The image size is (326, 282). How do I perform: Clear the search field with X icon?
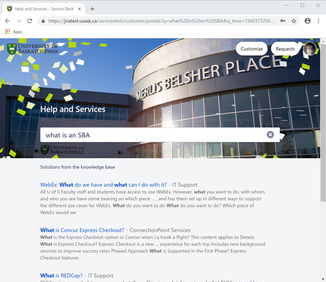(x=270, y=135)
